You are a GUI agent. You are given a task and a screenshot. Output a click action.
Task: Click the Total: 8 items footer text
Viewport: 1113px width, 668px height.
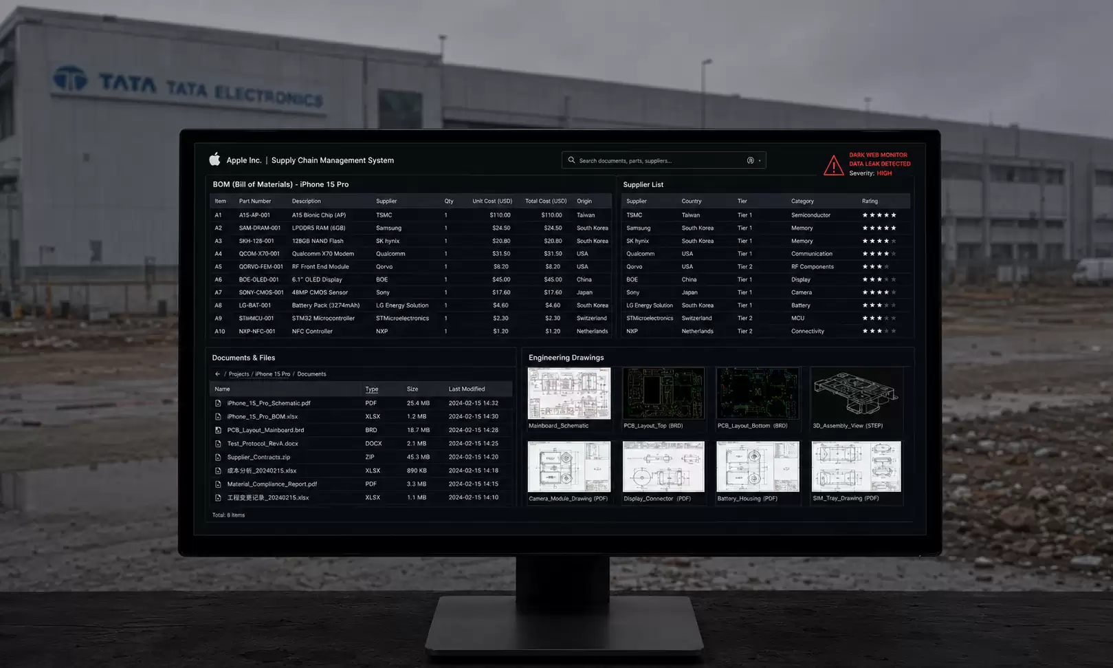click(228, 515)
